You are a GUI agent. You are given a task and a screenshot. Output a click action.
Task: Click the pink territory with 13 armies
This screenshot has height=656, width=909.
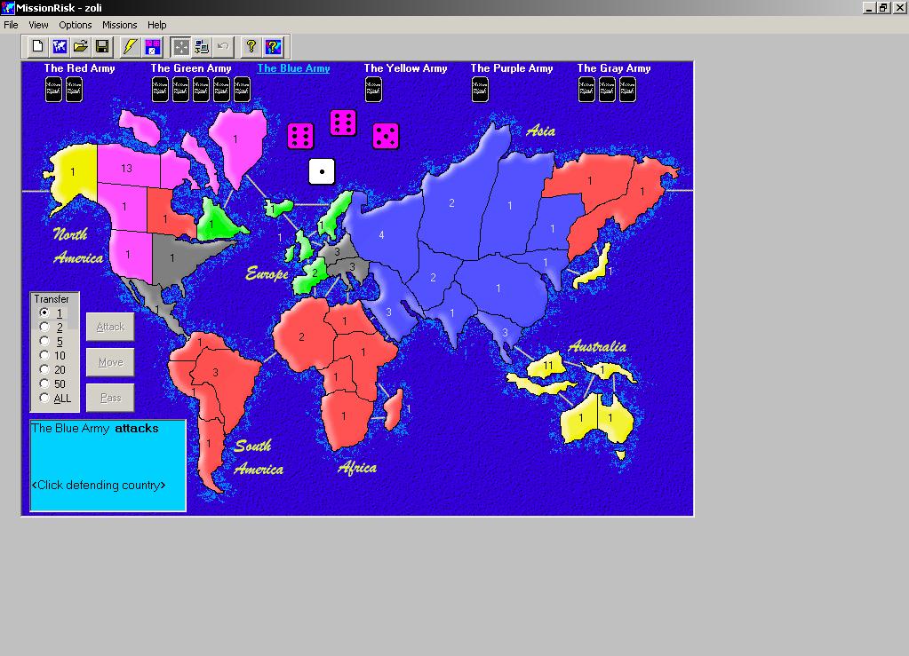127,168
